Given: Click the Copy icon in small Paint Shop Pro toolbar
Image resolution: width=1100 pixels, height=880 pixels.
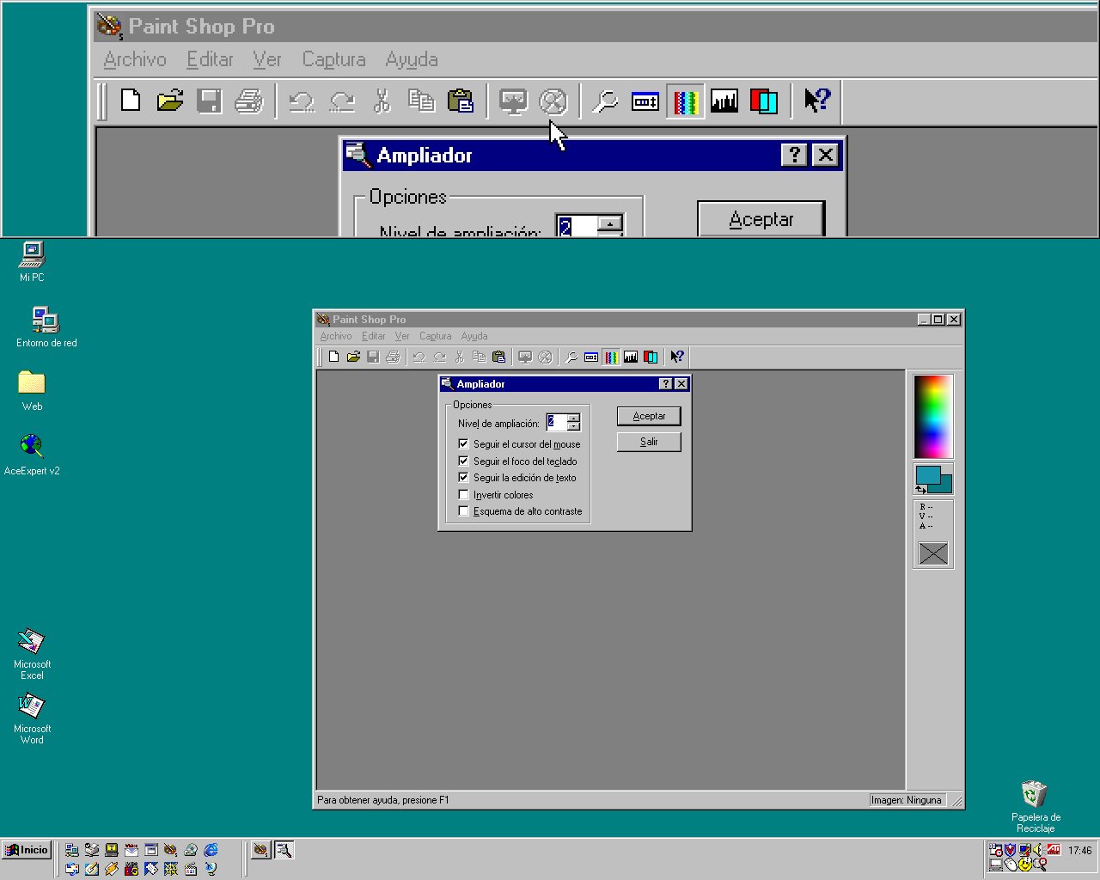Looking at the screenshot, I should click(x=480, y=357).
